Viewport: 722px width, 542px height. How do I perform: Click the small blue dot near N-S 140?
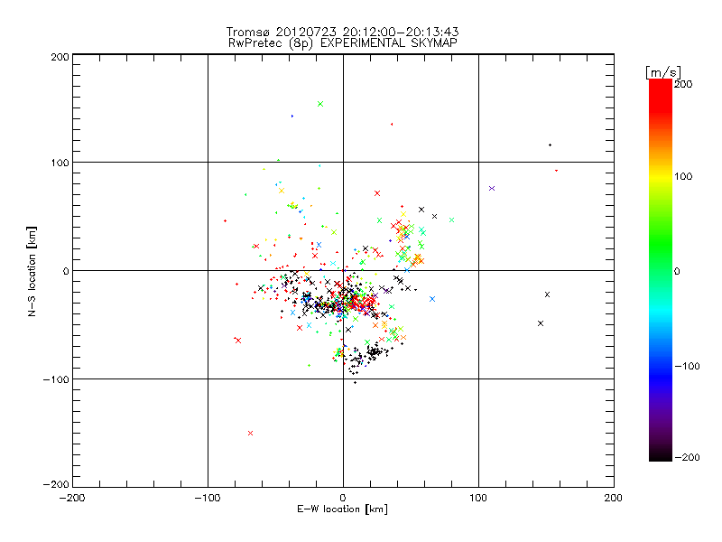pyautogui.click(x=292, y=117)
